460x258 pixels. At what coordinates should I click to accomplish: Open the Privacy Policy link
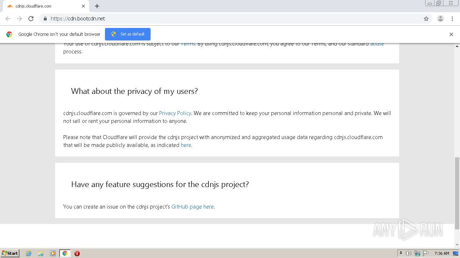(x=175, y=113)
